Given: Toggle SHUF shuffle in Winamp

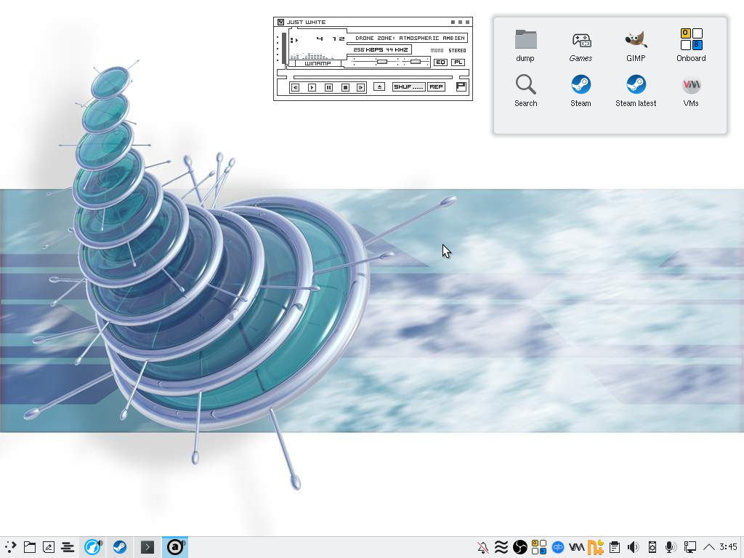Looking at the screenshot, I should (x=408, y=87).
